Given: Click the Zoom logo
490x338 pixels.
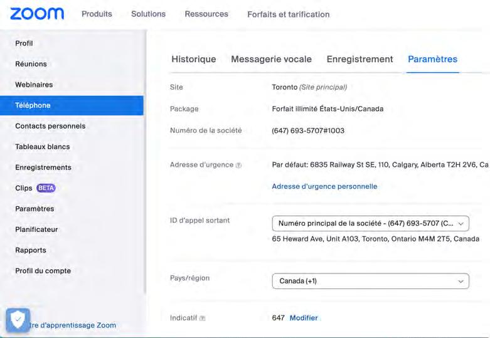Looking at the screenshot, I should [37, 14].
